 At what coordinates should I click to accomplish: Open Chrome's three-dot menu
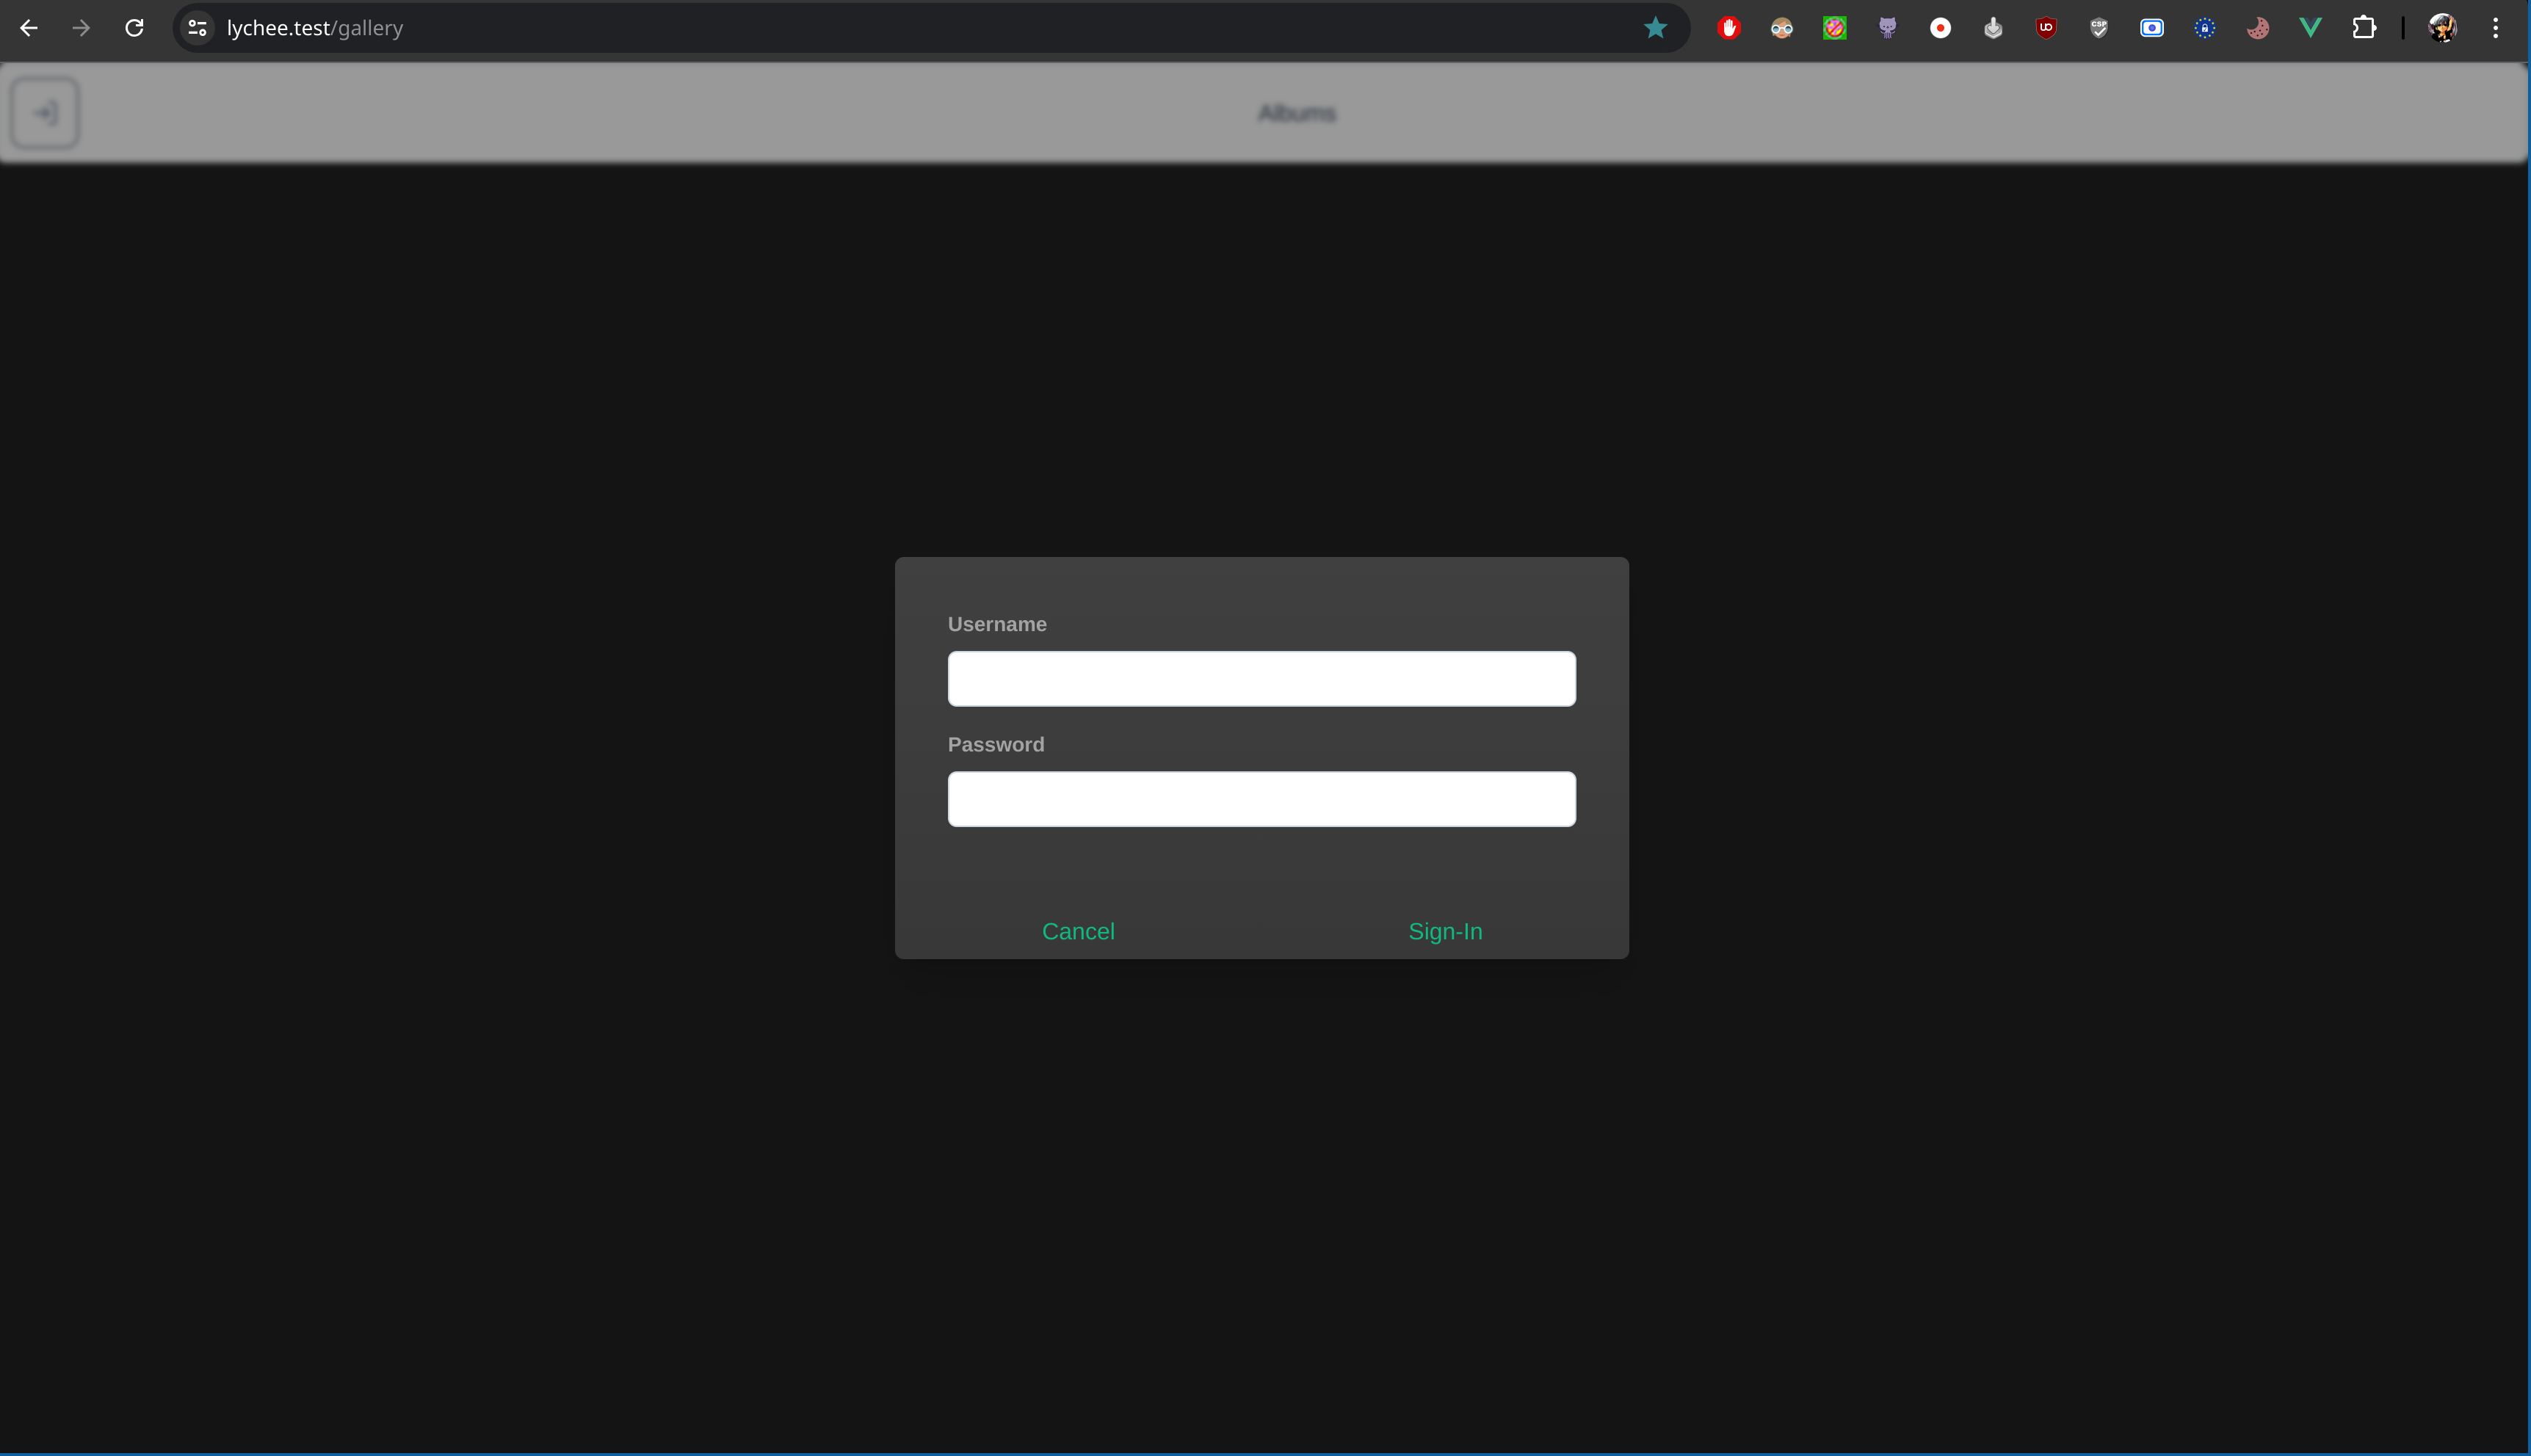pos(2496,28)
